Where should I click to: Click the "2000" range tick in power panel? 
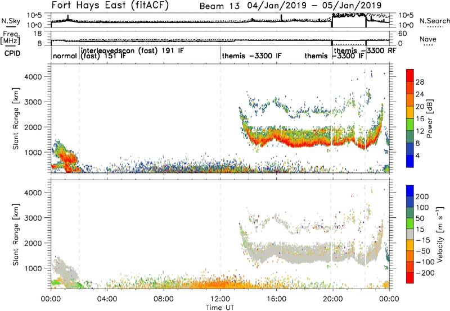point(33,127)
